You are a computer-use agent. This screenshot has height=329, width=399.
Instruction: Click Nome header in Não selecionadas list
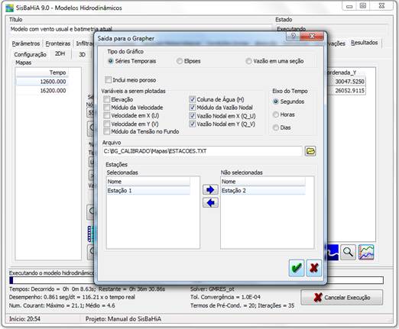263,182
